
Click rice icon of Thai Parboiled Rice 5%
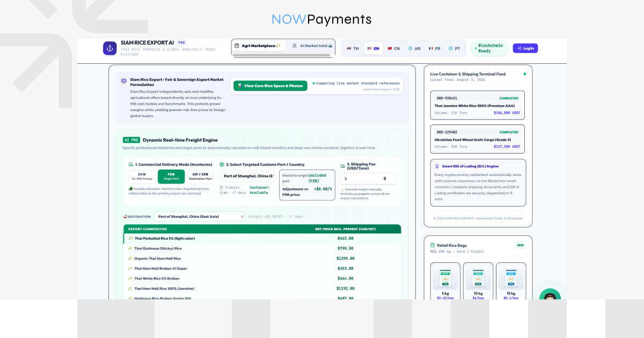(x=131, y=238)
